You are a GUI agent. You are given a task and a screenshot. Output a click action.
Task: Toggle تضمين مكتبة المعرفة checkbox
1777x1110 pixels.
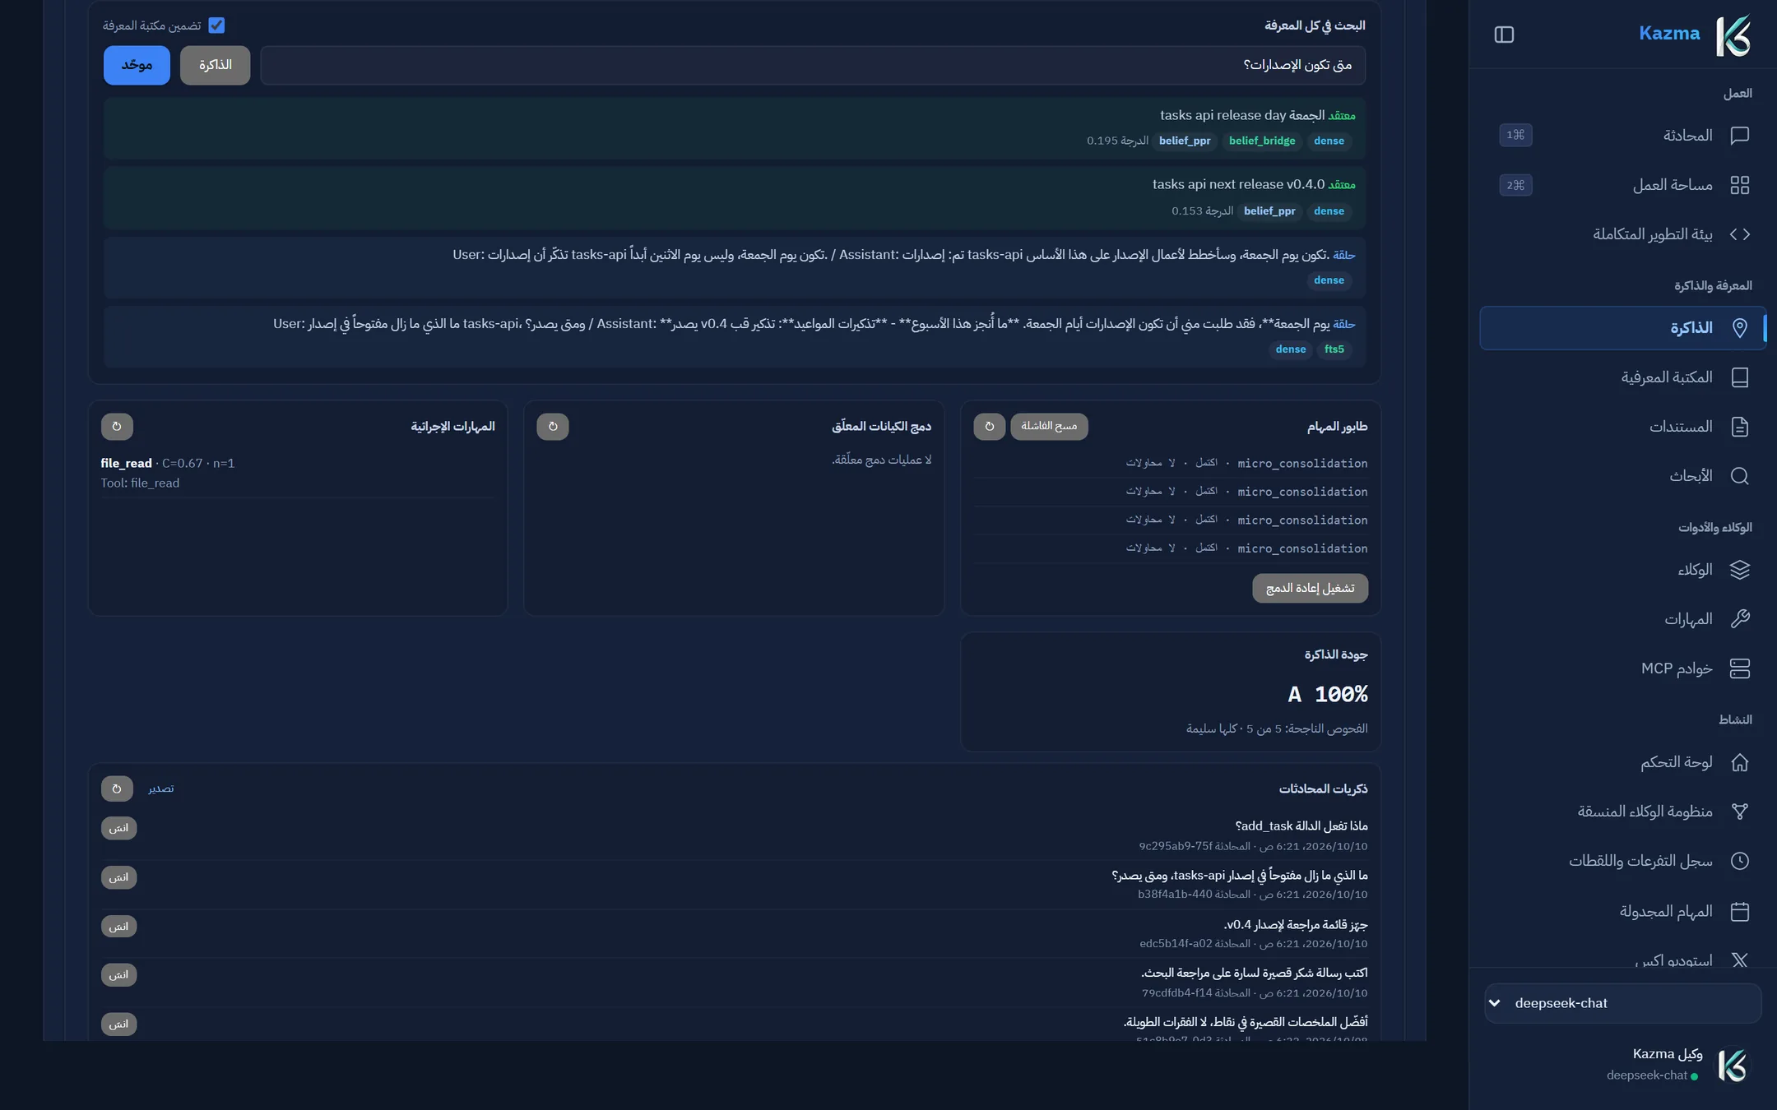point(216,25)
